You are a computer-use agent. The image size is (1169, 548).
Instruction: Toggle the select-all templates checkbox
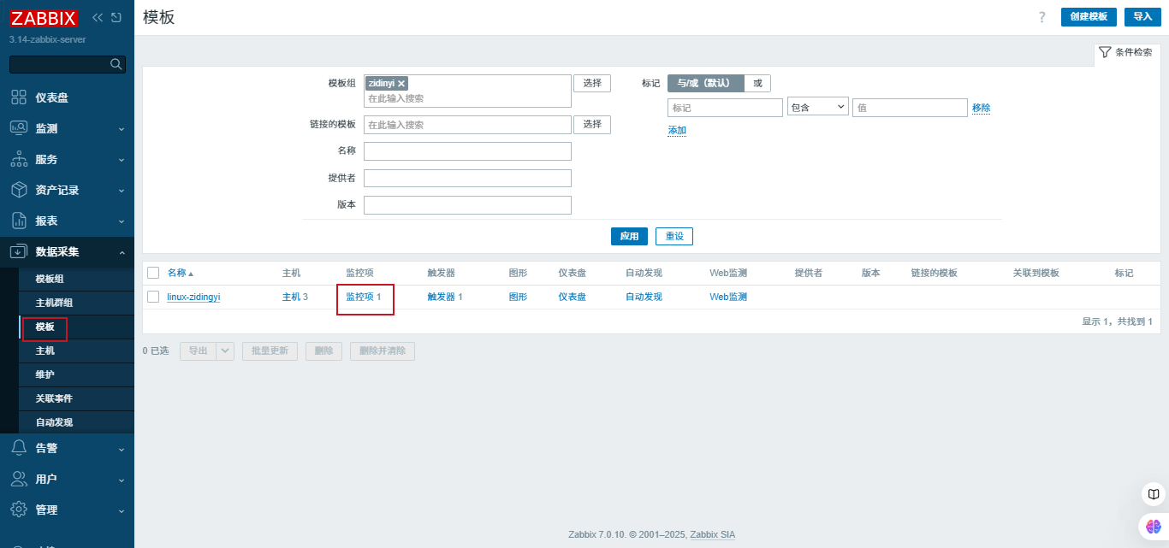click(153, 273)
